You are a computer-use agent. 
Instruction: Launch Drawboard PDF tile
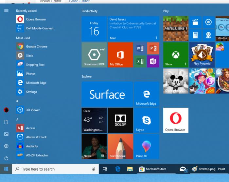pyautogui.click(x=94, y=55)
